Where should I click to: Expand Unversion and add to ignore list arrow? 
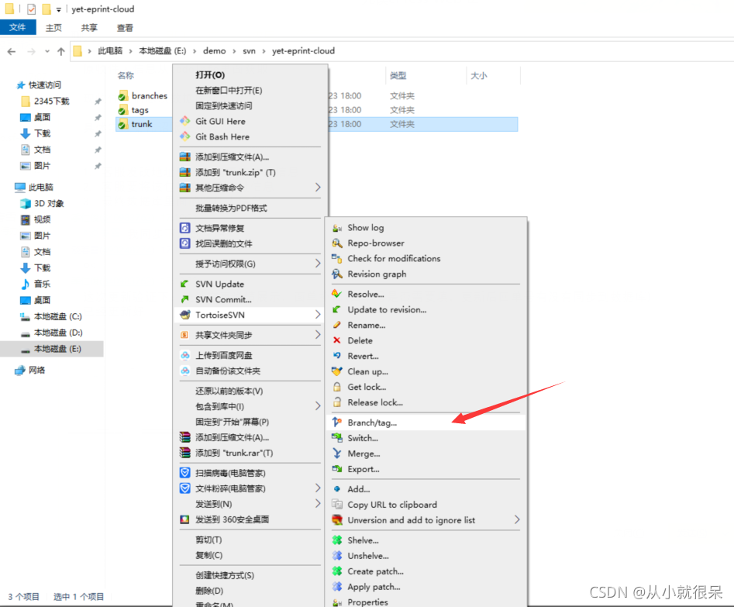[517, 520]
